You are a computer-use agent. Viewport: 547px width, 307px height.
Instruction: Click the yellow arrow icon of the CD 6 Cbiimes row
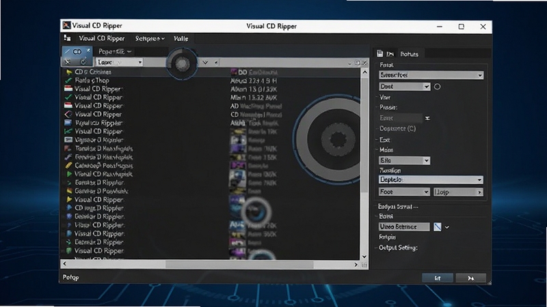[x=69, y=72]
